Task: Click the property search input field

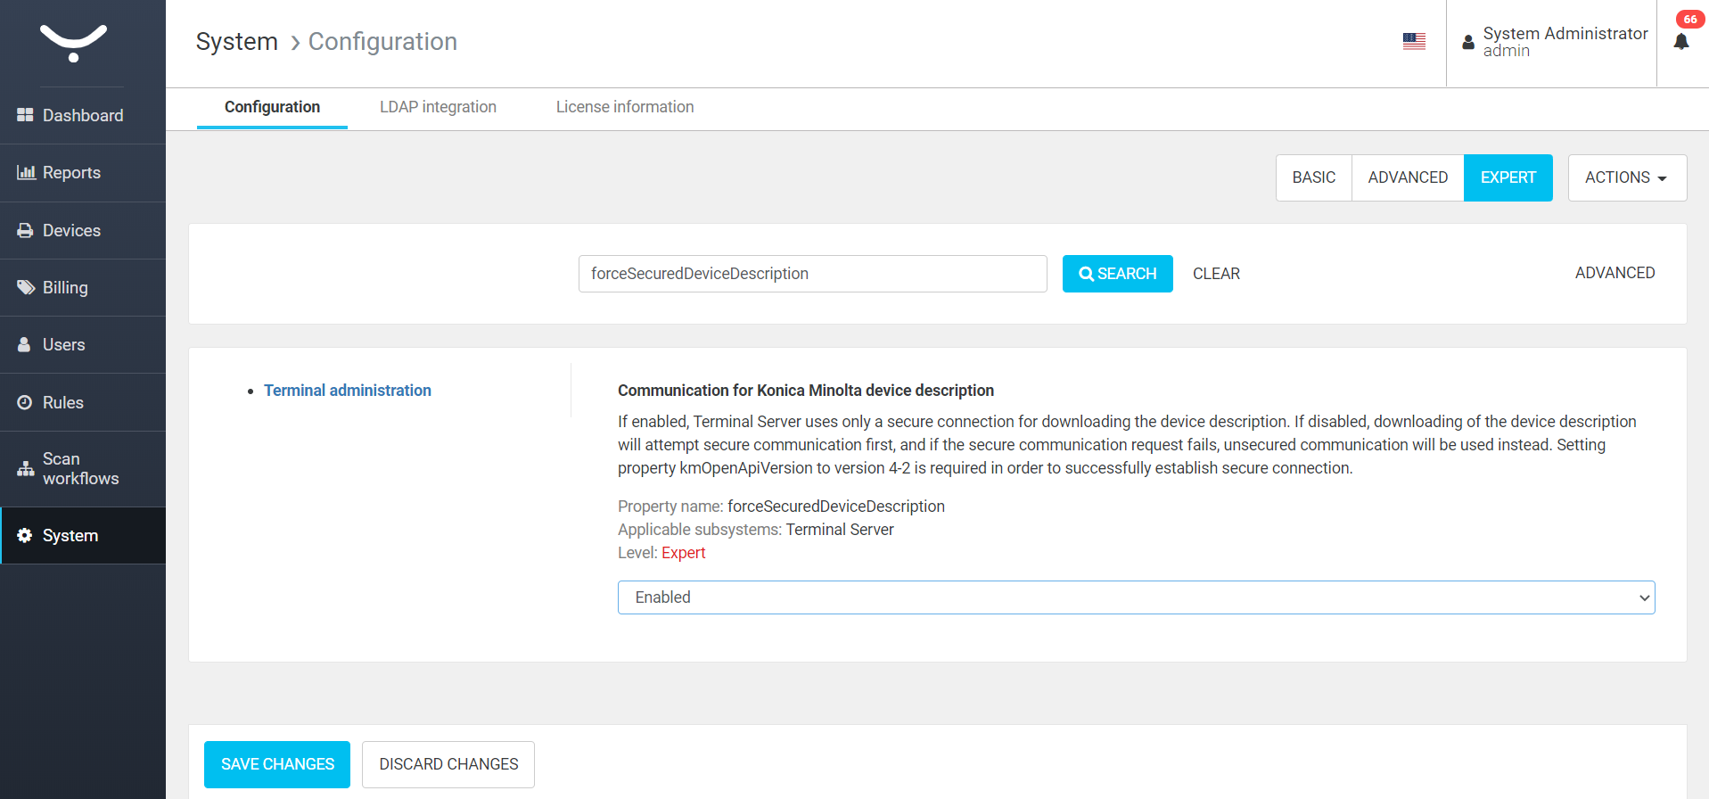Action: [x=812, y=274]
